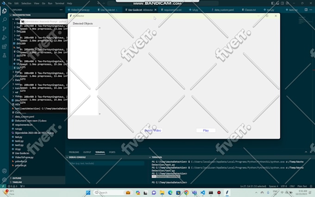Screen dimensions: 315x197
Task: Open the Manage gear icon
Action: (x=4, y=180)
